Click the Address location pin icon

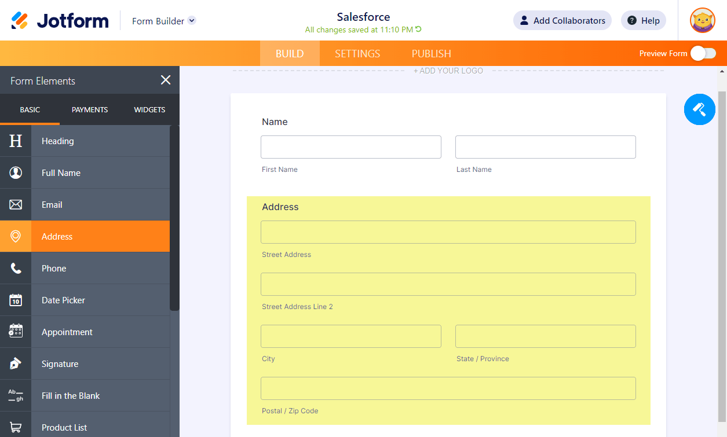click(16, 236)
